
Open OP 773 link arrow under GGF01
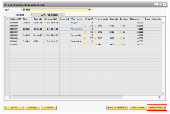coord(85,44)
